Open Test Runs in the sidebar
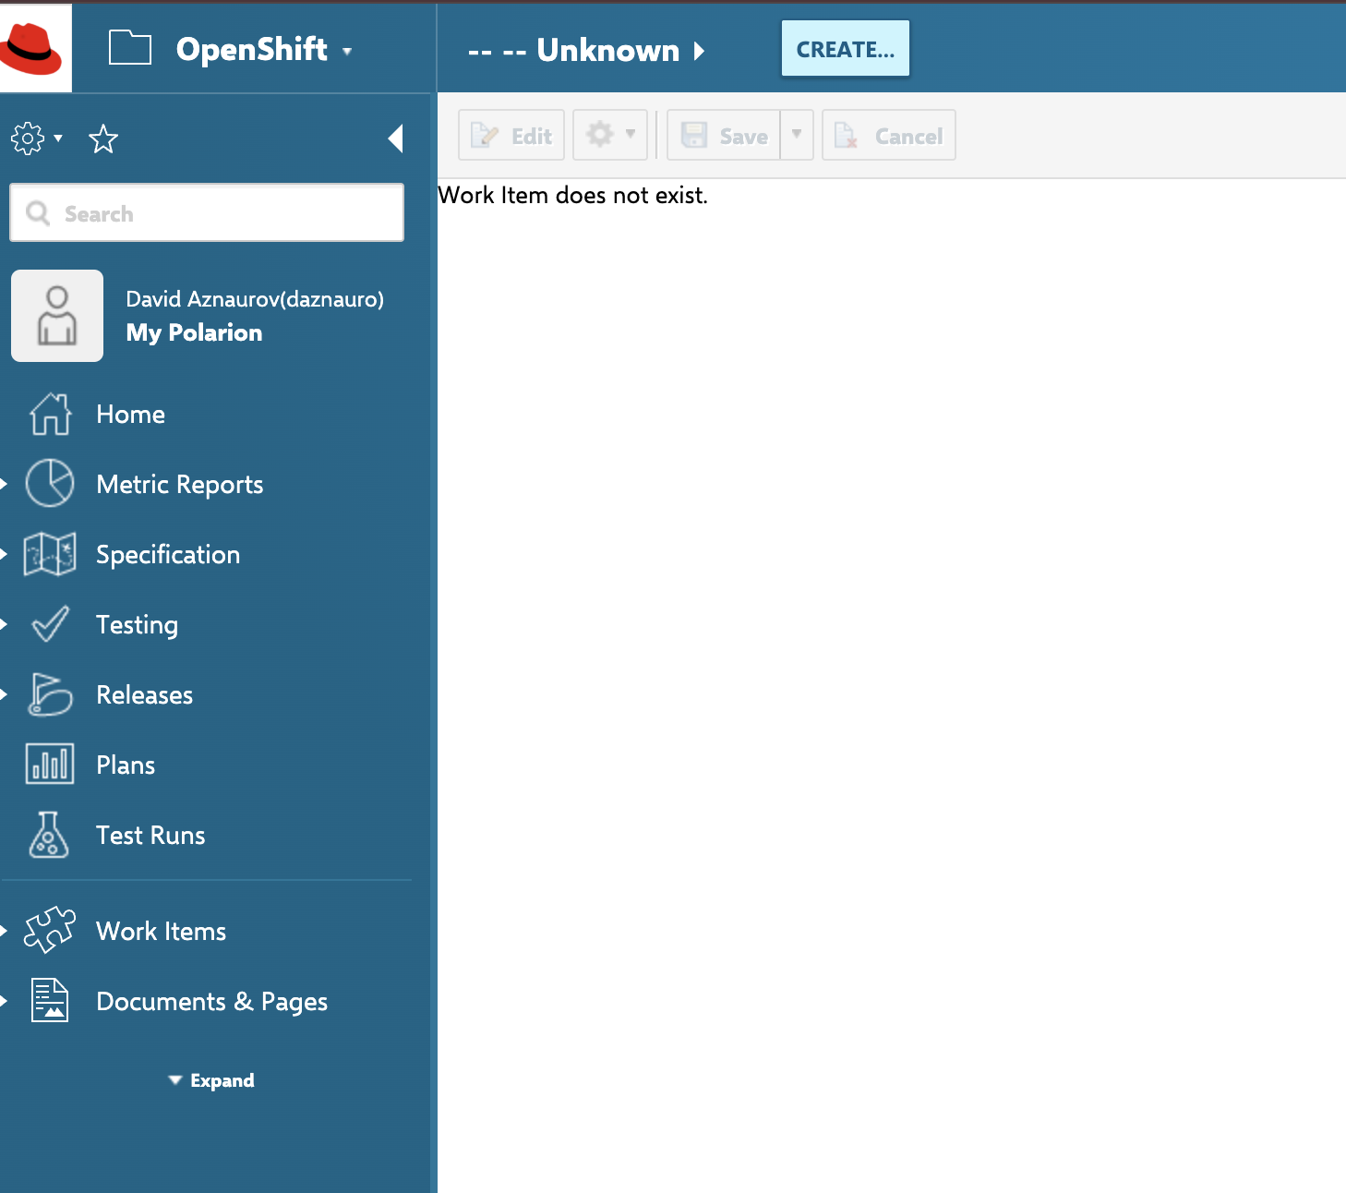Viewport: 1346px width, 1193px height. [150, 836]
